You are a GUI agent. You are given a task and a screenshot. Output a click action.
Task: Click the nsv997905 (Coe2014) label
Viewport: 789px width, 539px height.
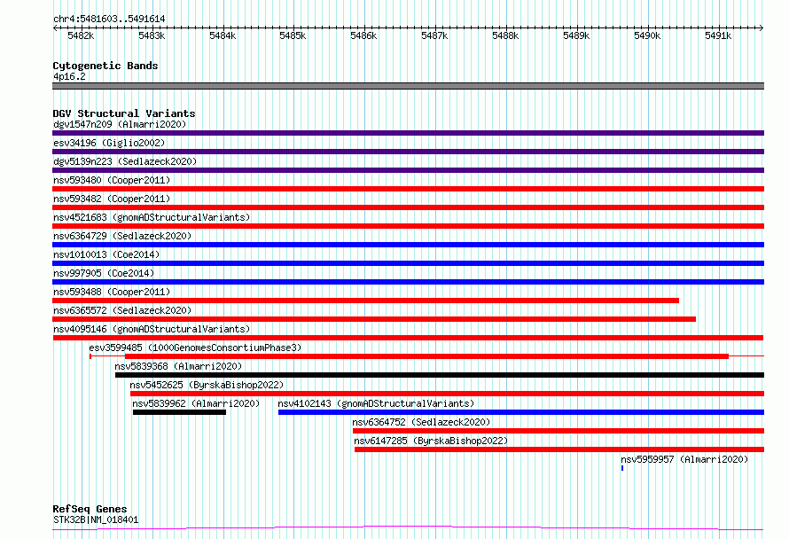click(x=104, y=273)
